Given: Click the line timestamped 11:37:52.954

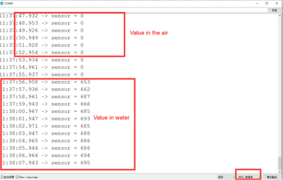Looking at the screenshot, I should coord(42,53).
